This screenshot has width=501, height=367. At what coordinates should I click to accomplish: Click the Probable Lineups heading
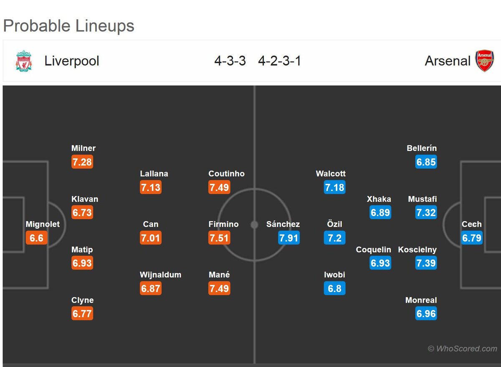pos(69,26)
